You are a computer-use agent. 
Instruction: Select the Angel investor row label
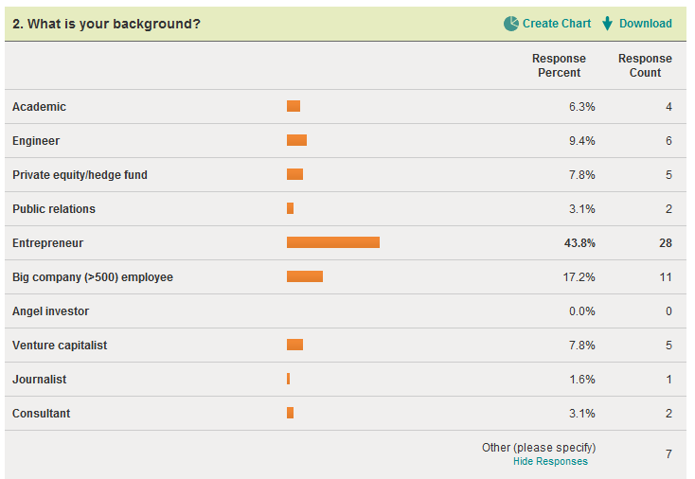point(50,311)
